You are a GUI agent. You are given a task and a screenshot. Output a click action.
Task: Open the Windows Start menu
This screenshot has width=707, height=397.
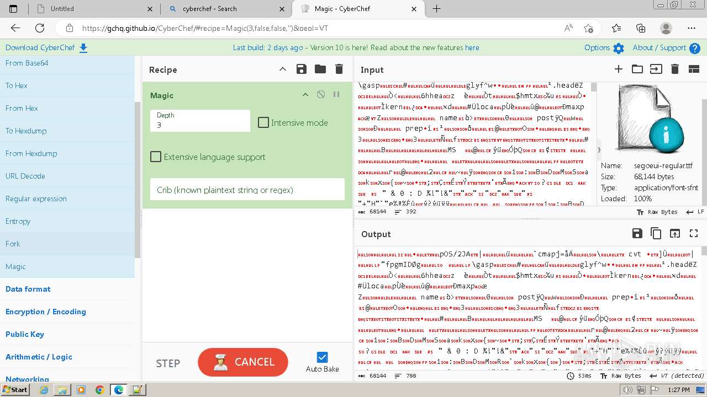(x=15, y=389)
